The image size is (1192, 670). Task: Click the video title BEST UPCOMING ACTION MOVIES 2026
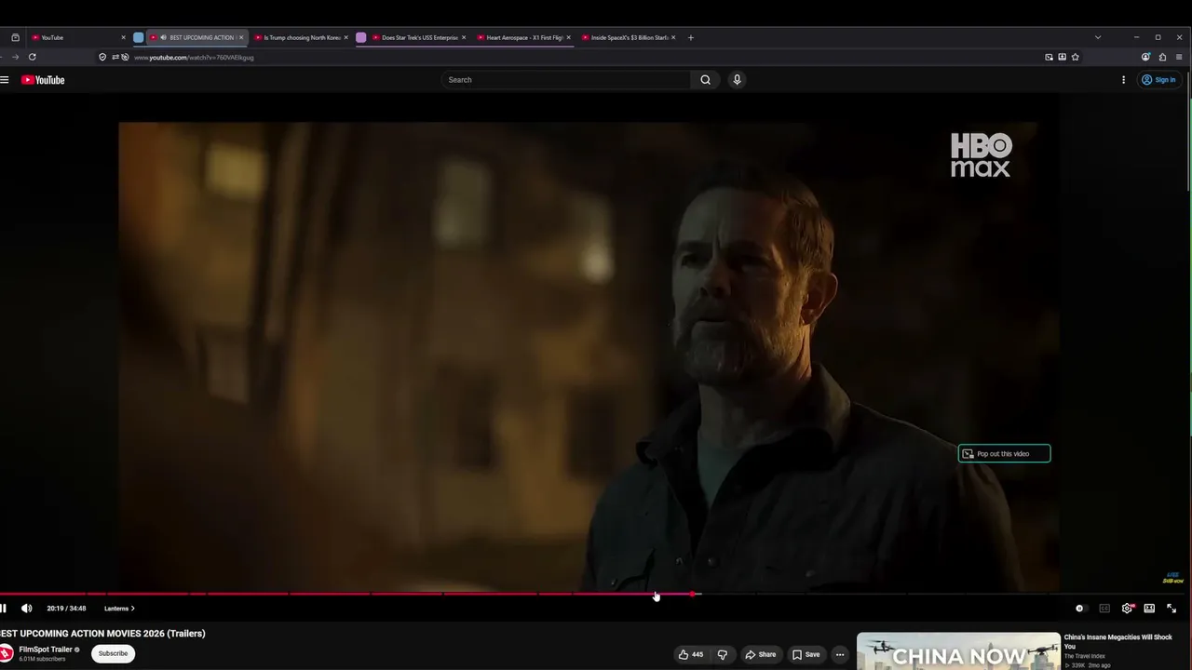click(x=102, y=634)
